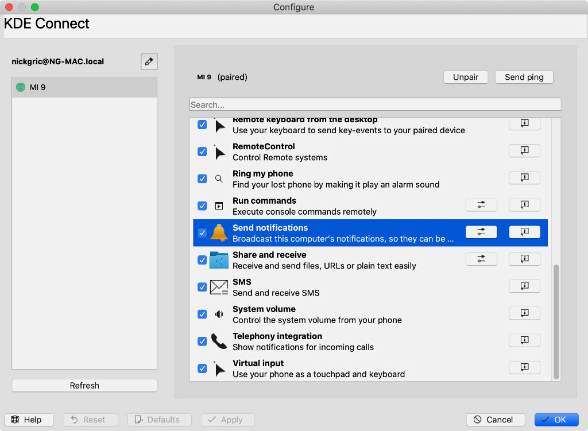Screen dimensions: 588x431
Task: Uncheck Share and receive plugin
Action: 202,260
